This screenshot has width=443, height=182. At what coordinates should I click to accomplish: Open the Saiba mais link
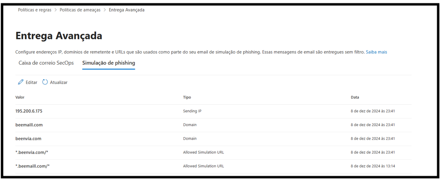(x=376, y=52)
